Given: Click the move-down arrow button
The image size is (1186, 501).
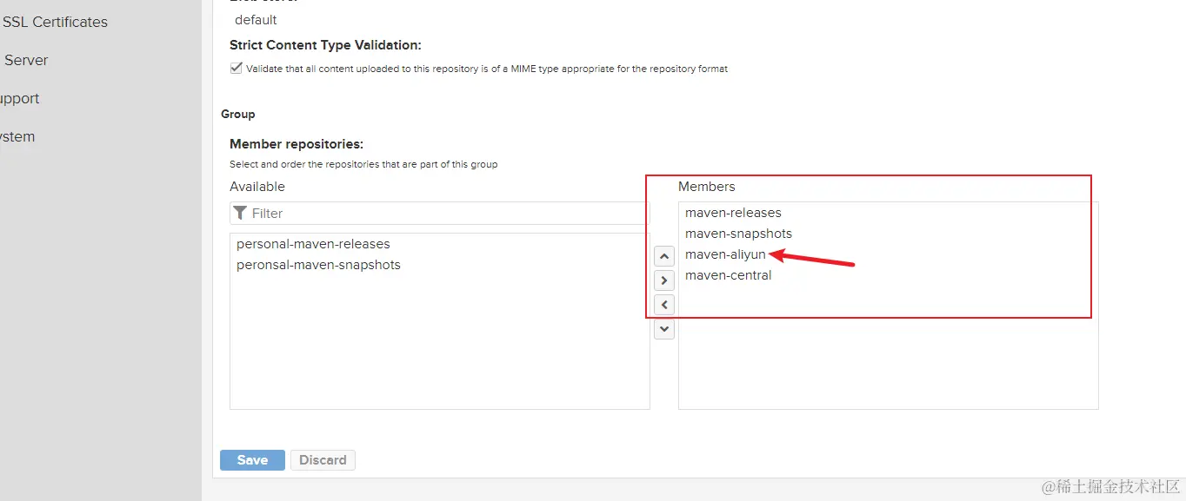Looking at the screenshot, I should click(x=664, y=329).
